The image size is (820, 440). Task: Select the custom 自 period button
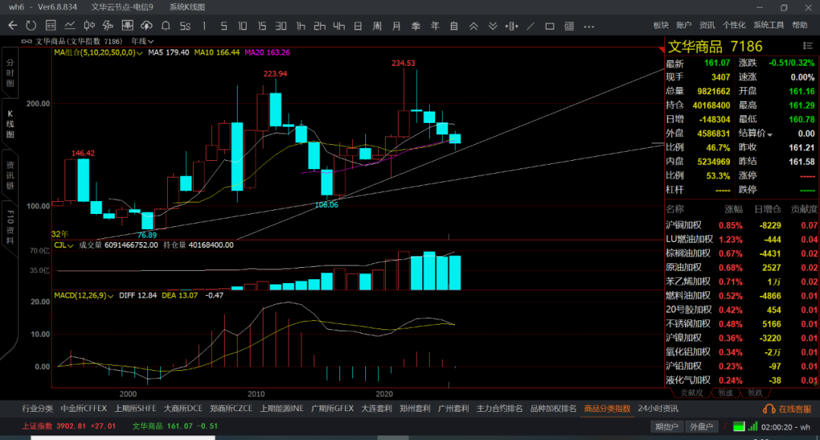point(454,26)
